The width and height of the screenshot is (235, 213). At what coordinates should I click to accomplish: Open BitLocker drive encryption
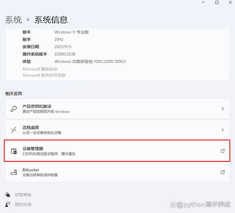tap(117, 172)
